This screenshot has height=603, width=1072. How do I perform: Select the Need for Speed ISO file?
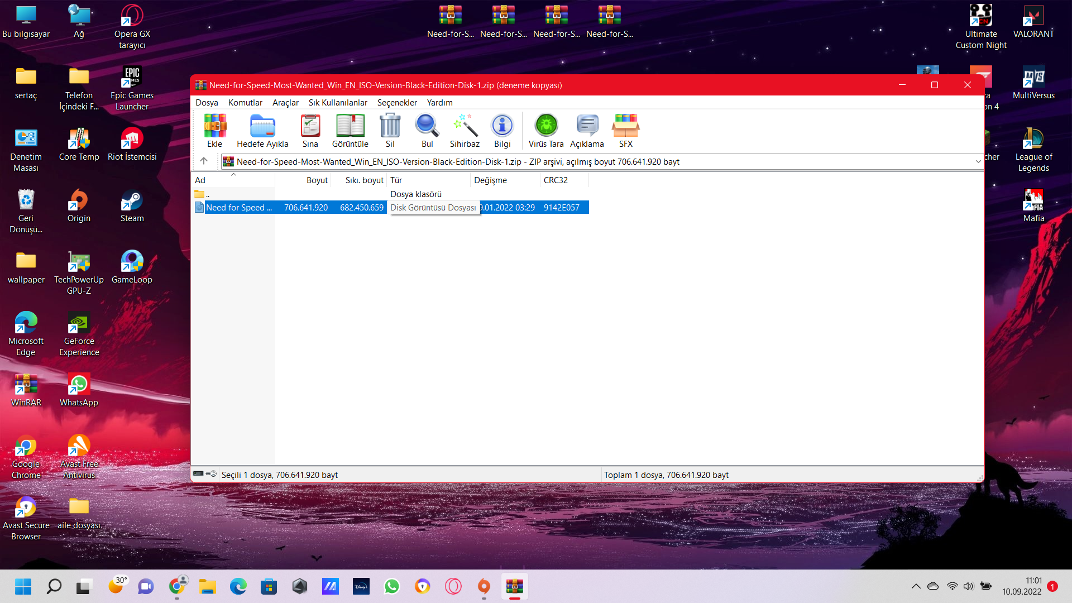[239, 208]
